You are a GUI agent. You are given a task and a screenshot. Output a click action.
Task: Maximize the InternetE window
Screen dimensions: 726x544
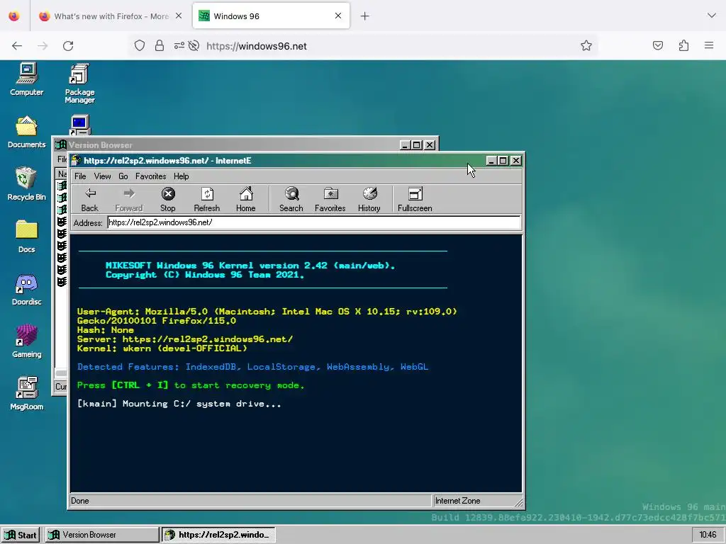[503, 161]
